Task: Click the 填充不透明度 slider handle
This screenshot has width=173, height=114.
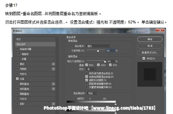Action: 105,62
